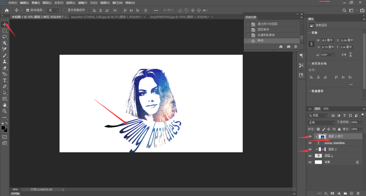Click the delete layer trash icon

pos(358,193)
